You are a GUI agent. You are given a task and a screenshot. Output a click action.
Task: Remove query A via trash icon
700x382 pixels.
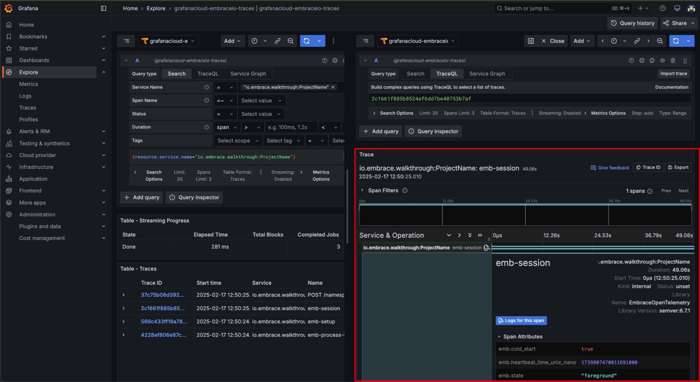point(673,60)
